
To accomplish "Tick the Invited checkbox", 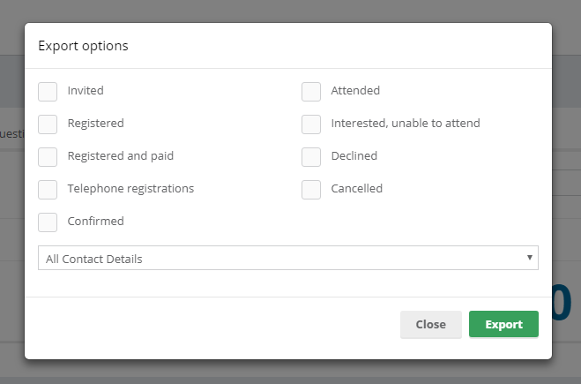I will (48, 92).
